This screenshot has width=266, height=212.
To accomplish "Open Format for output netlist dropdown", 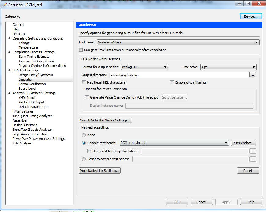I will tap(144, 67).
